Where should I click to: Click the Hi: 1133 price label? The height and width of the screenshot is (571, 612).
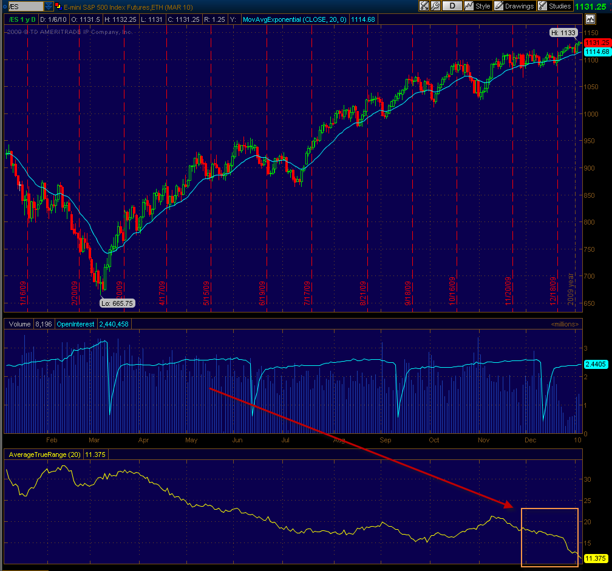pyautogui.click(x=563, y=33)
